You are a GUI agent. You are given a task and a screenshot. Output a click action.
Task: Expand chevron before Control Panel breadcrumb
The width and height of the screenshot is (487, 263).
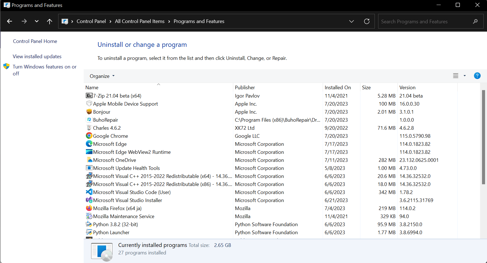(72, 21)
